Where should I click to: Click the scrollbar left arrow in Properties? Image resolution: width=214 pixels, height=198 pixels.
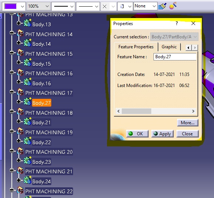coord(118,111)
